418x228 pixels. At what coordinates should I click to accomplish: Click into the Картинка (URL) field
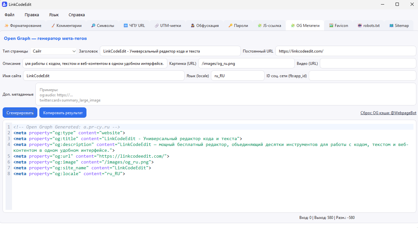pyautogui.click(x=246, y=63)
